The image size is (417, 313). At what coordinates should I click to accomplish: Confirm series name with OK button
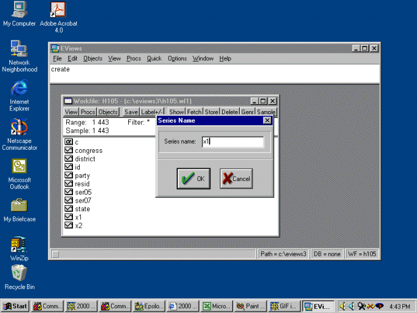coord(193,179)
